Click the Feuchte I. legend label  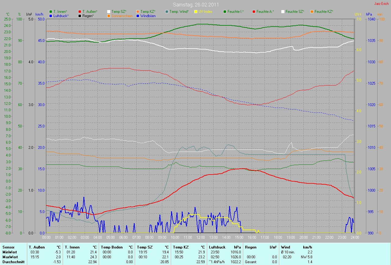pos(236,12)
